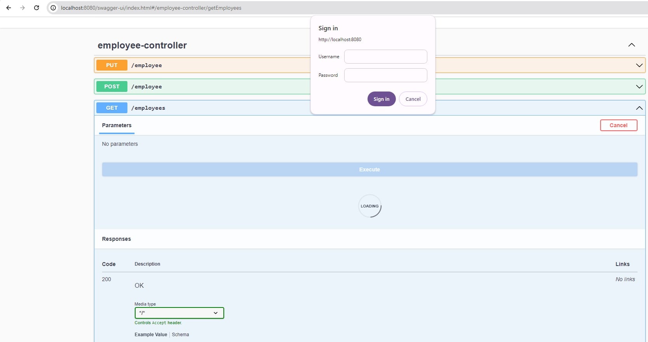Image resolution: width=648 pixels, height=342 pixels.
Task: Click the address bar URL
Action: pos(151,8)
